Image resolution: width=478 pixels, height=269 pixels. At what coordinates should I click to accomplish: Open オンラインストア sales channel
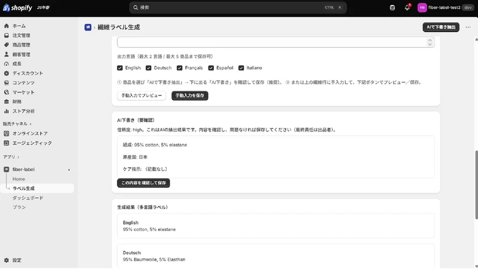pos(30,133)
